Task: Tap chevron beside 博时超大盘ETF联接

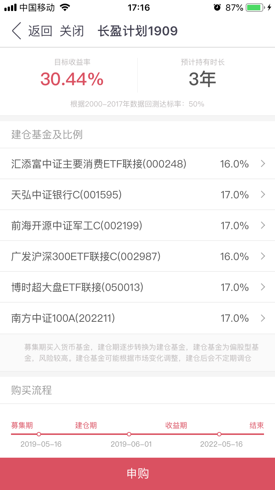Action: tap(263, 287)
